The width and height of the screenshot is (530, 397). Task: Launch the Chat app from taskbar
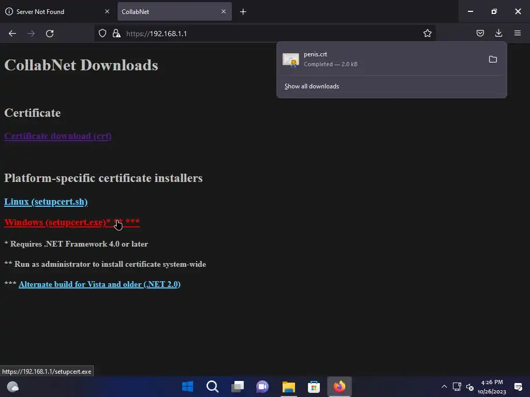point(262,387)
